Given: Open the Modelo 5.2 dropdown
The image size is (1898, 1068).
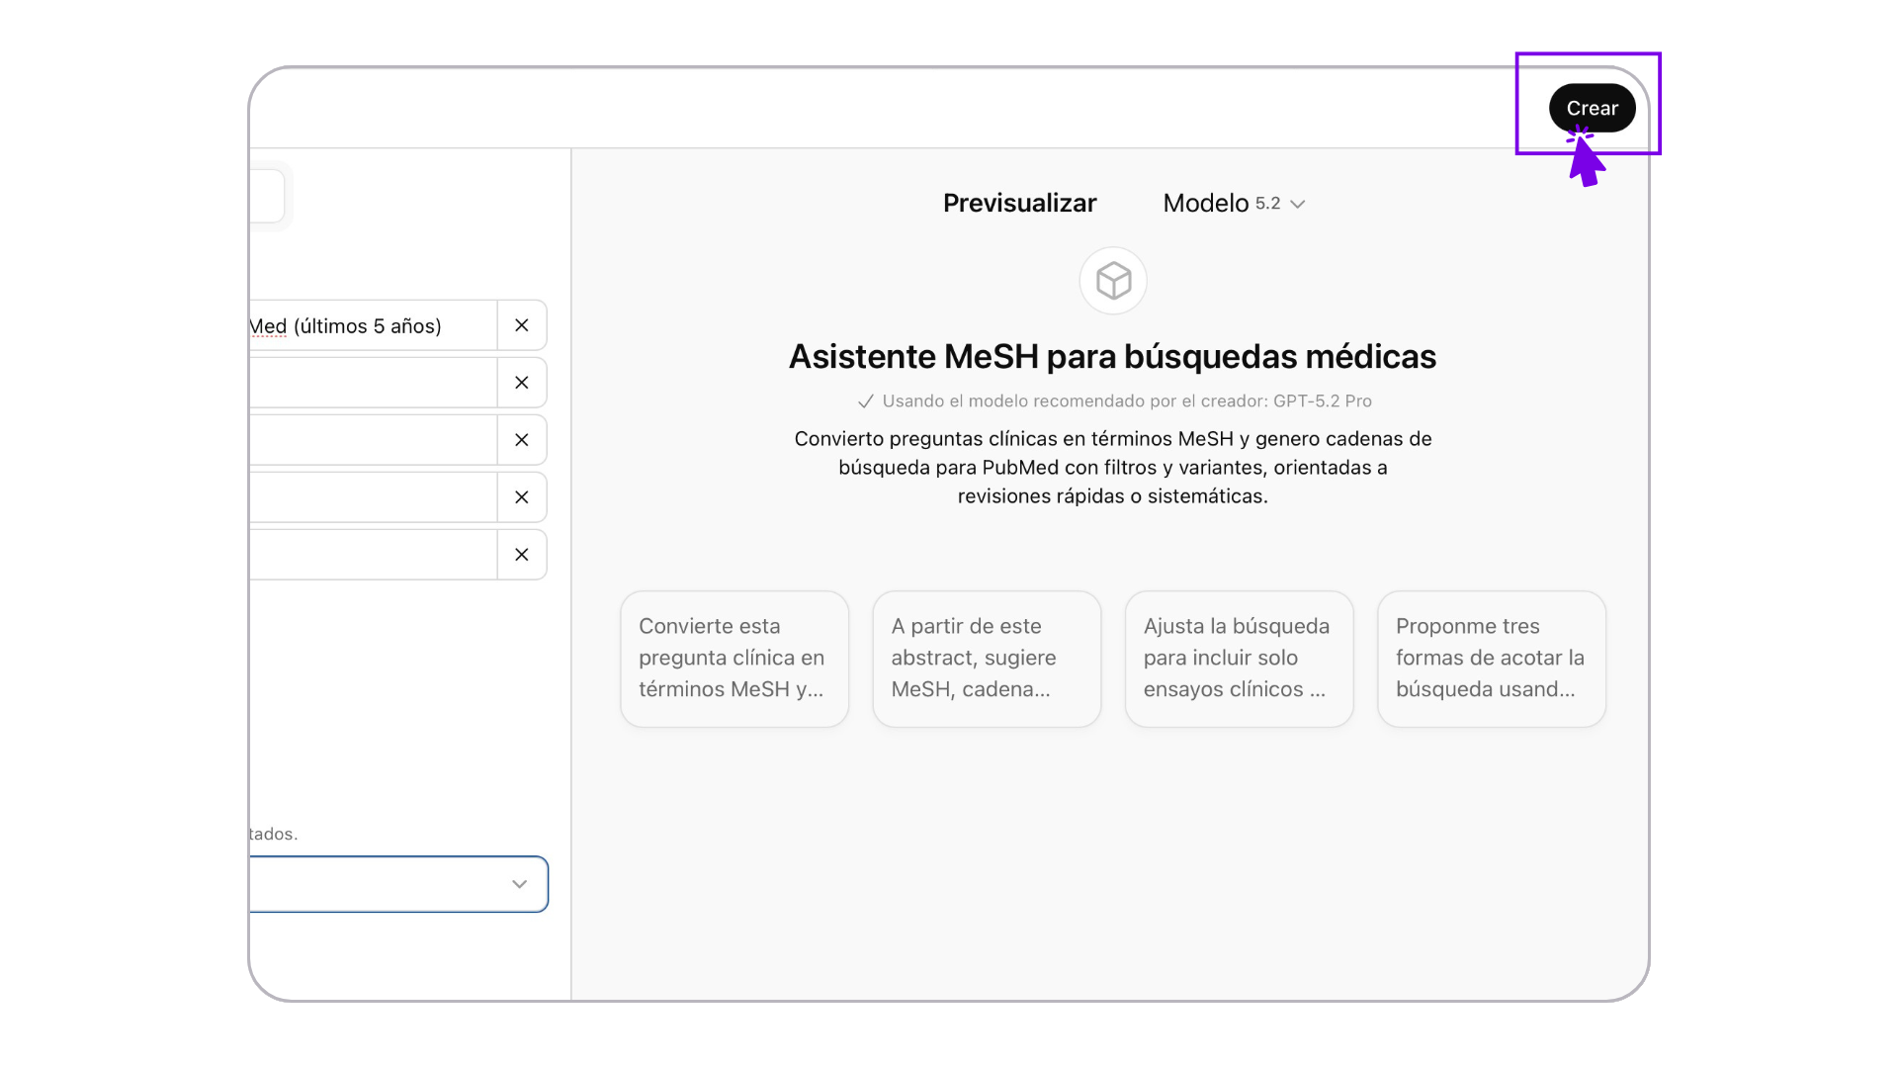Looking at the screenshot, I should point(1233,203).
